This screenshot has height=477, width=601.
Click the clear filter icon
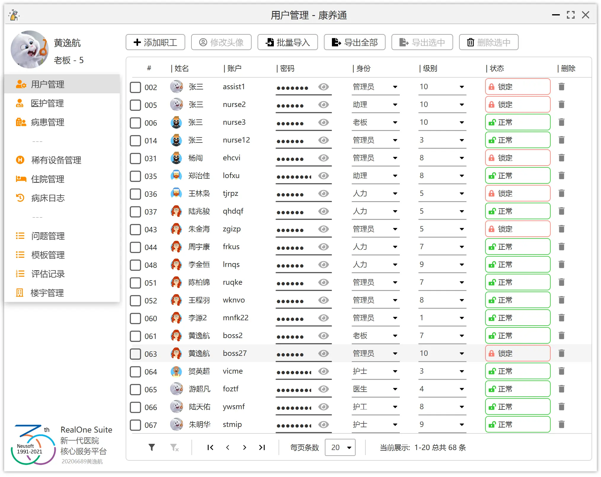pos(174,447)
